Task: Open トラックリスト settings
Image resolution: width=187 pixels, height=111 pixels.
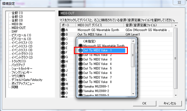Action: coord(19,61)
